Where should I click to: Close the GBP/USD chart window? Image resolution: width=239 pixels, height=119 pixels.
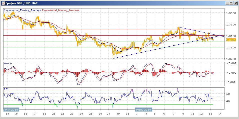click(x=235, y=3)
